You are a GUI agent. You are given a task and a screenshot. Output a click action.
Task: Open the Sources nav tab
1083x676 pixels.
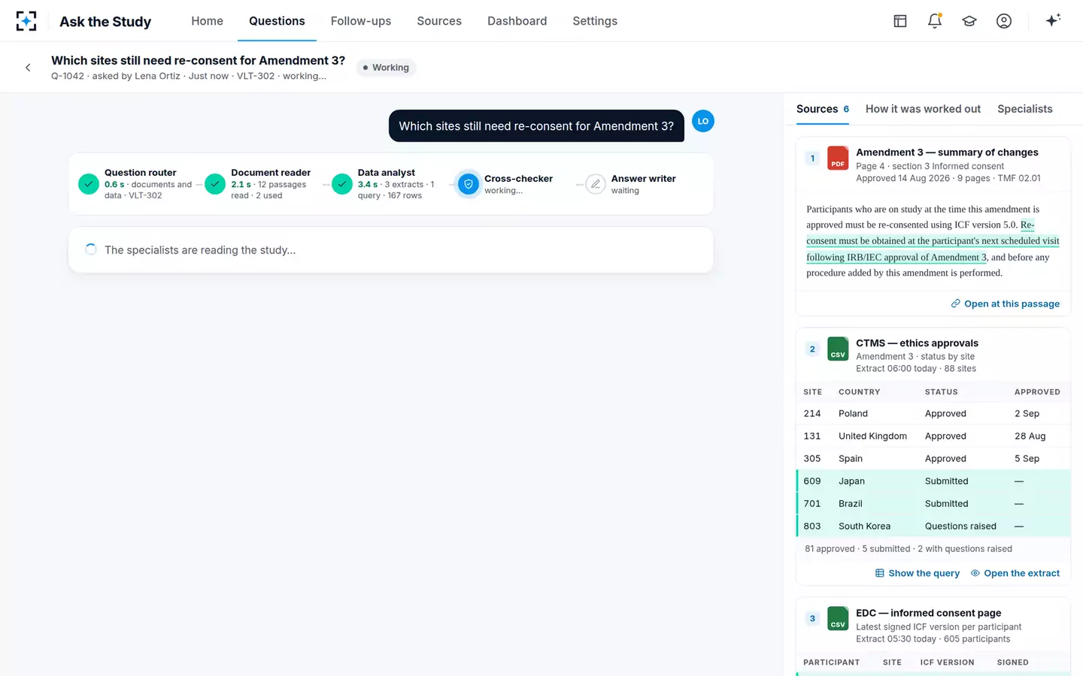pyautogui.click(x=439, y=21)
